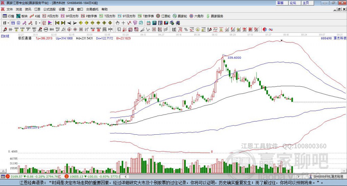This screenshot has height=186, width=347.
Task: Open the P数字表 tool
Action: click(89, 16)
